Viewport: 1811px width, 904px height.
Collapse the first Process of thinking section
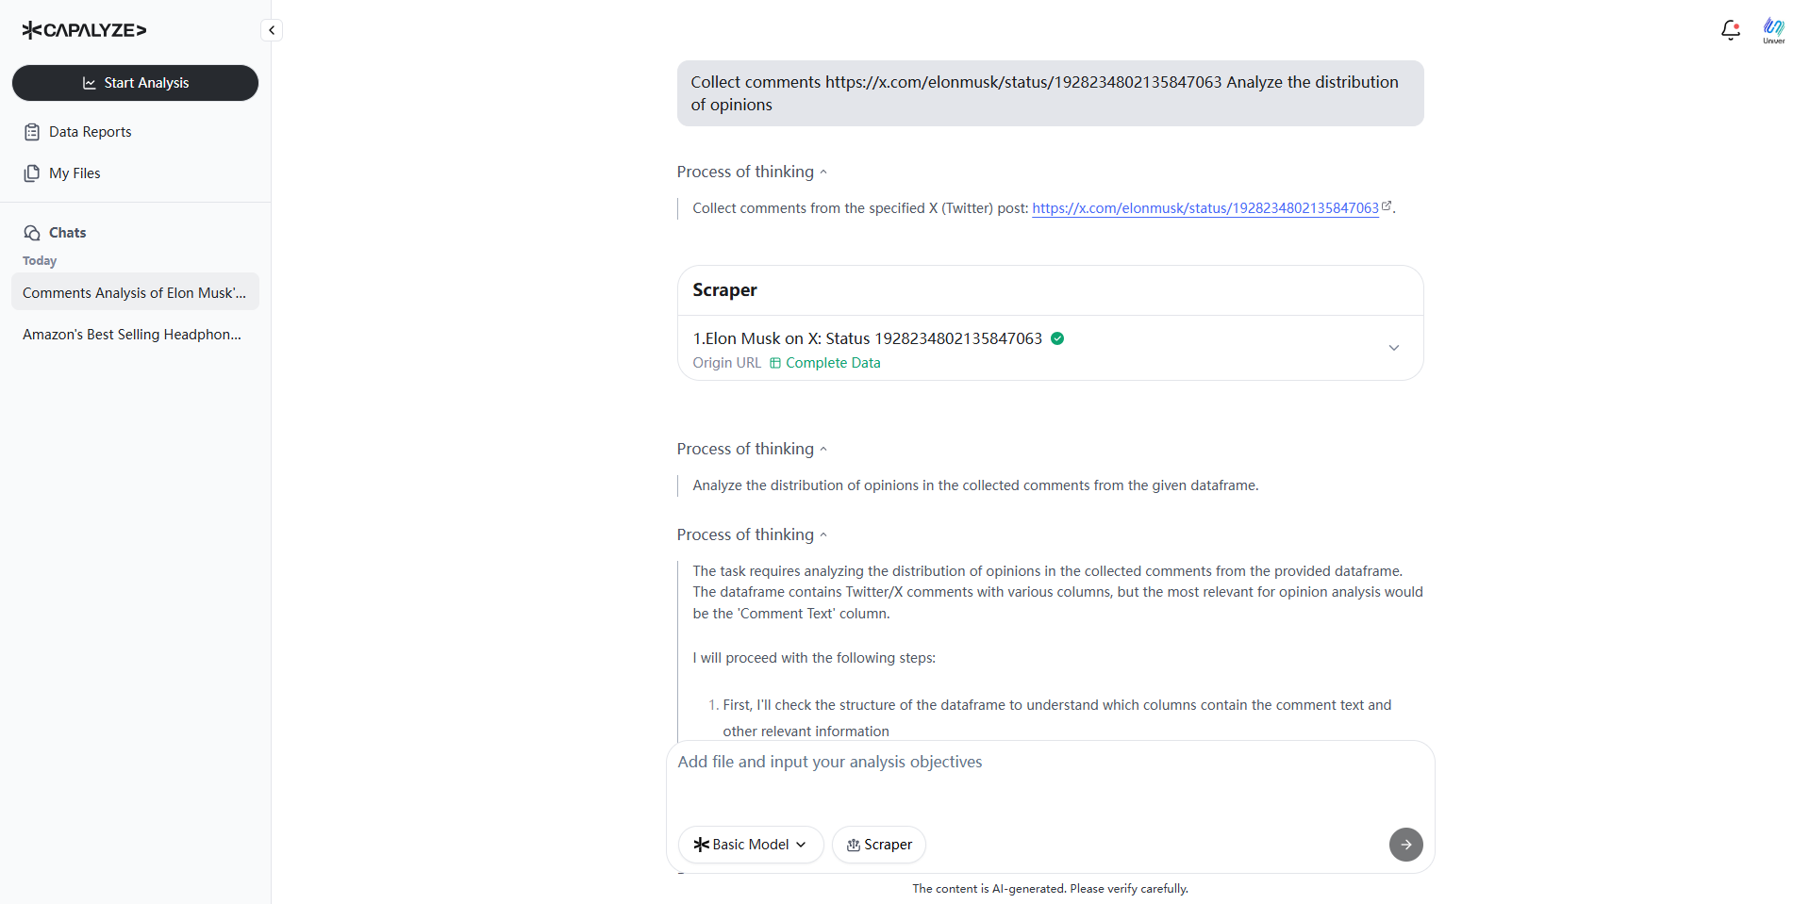pos(752,172)
